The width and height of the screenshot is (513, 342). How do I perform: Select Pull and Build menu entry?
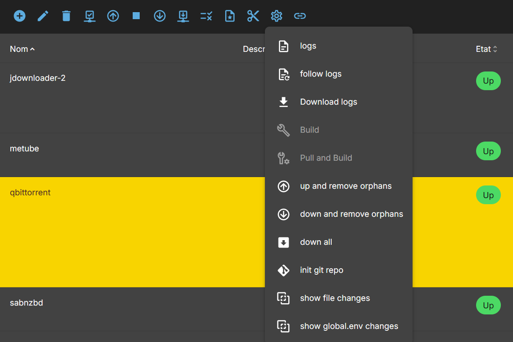click(339, 158)
